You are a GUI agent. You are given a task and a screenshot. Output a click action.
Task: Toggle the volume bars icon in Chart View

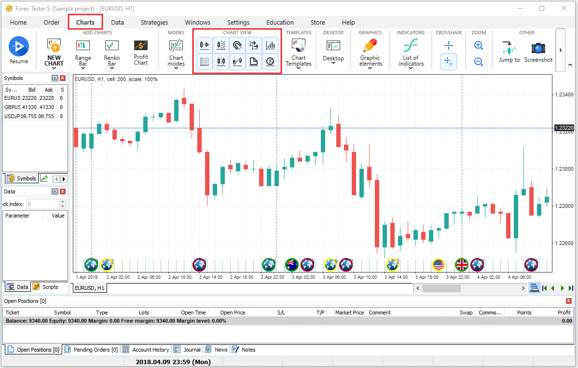[270, 45]
